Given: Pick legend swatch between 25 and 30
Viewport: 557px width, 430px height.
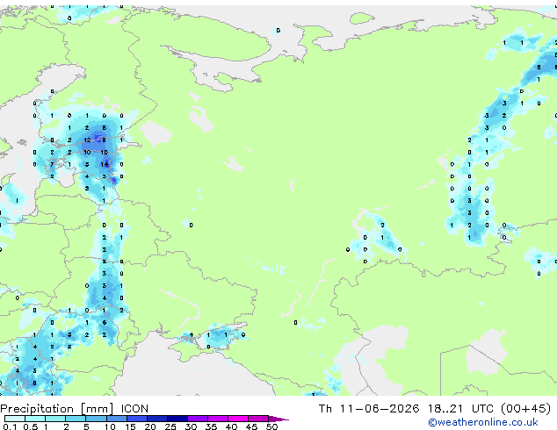Looking at the screenshot, I should 177,419.
